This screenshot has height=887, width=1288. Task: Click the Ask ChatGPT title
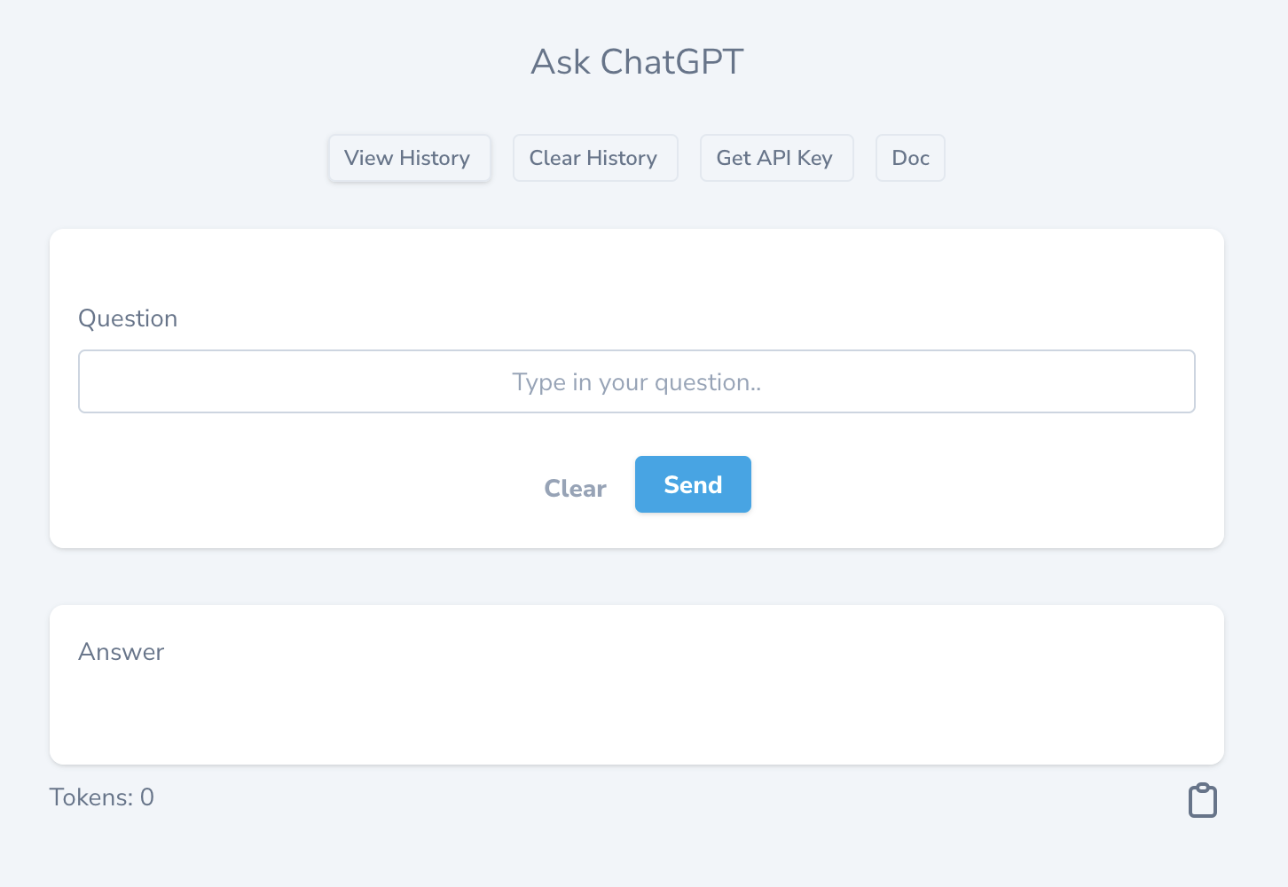636,61
